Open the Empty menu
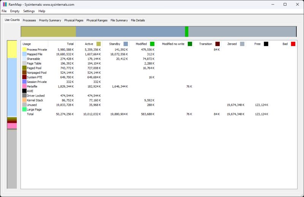 point(15,11)
